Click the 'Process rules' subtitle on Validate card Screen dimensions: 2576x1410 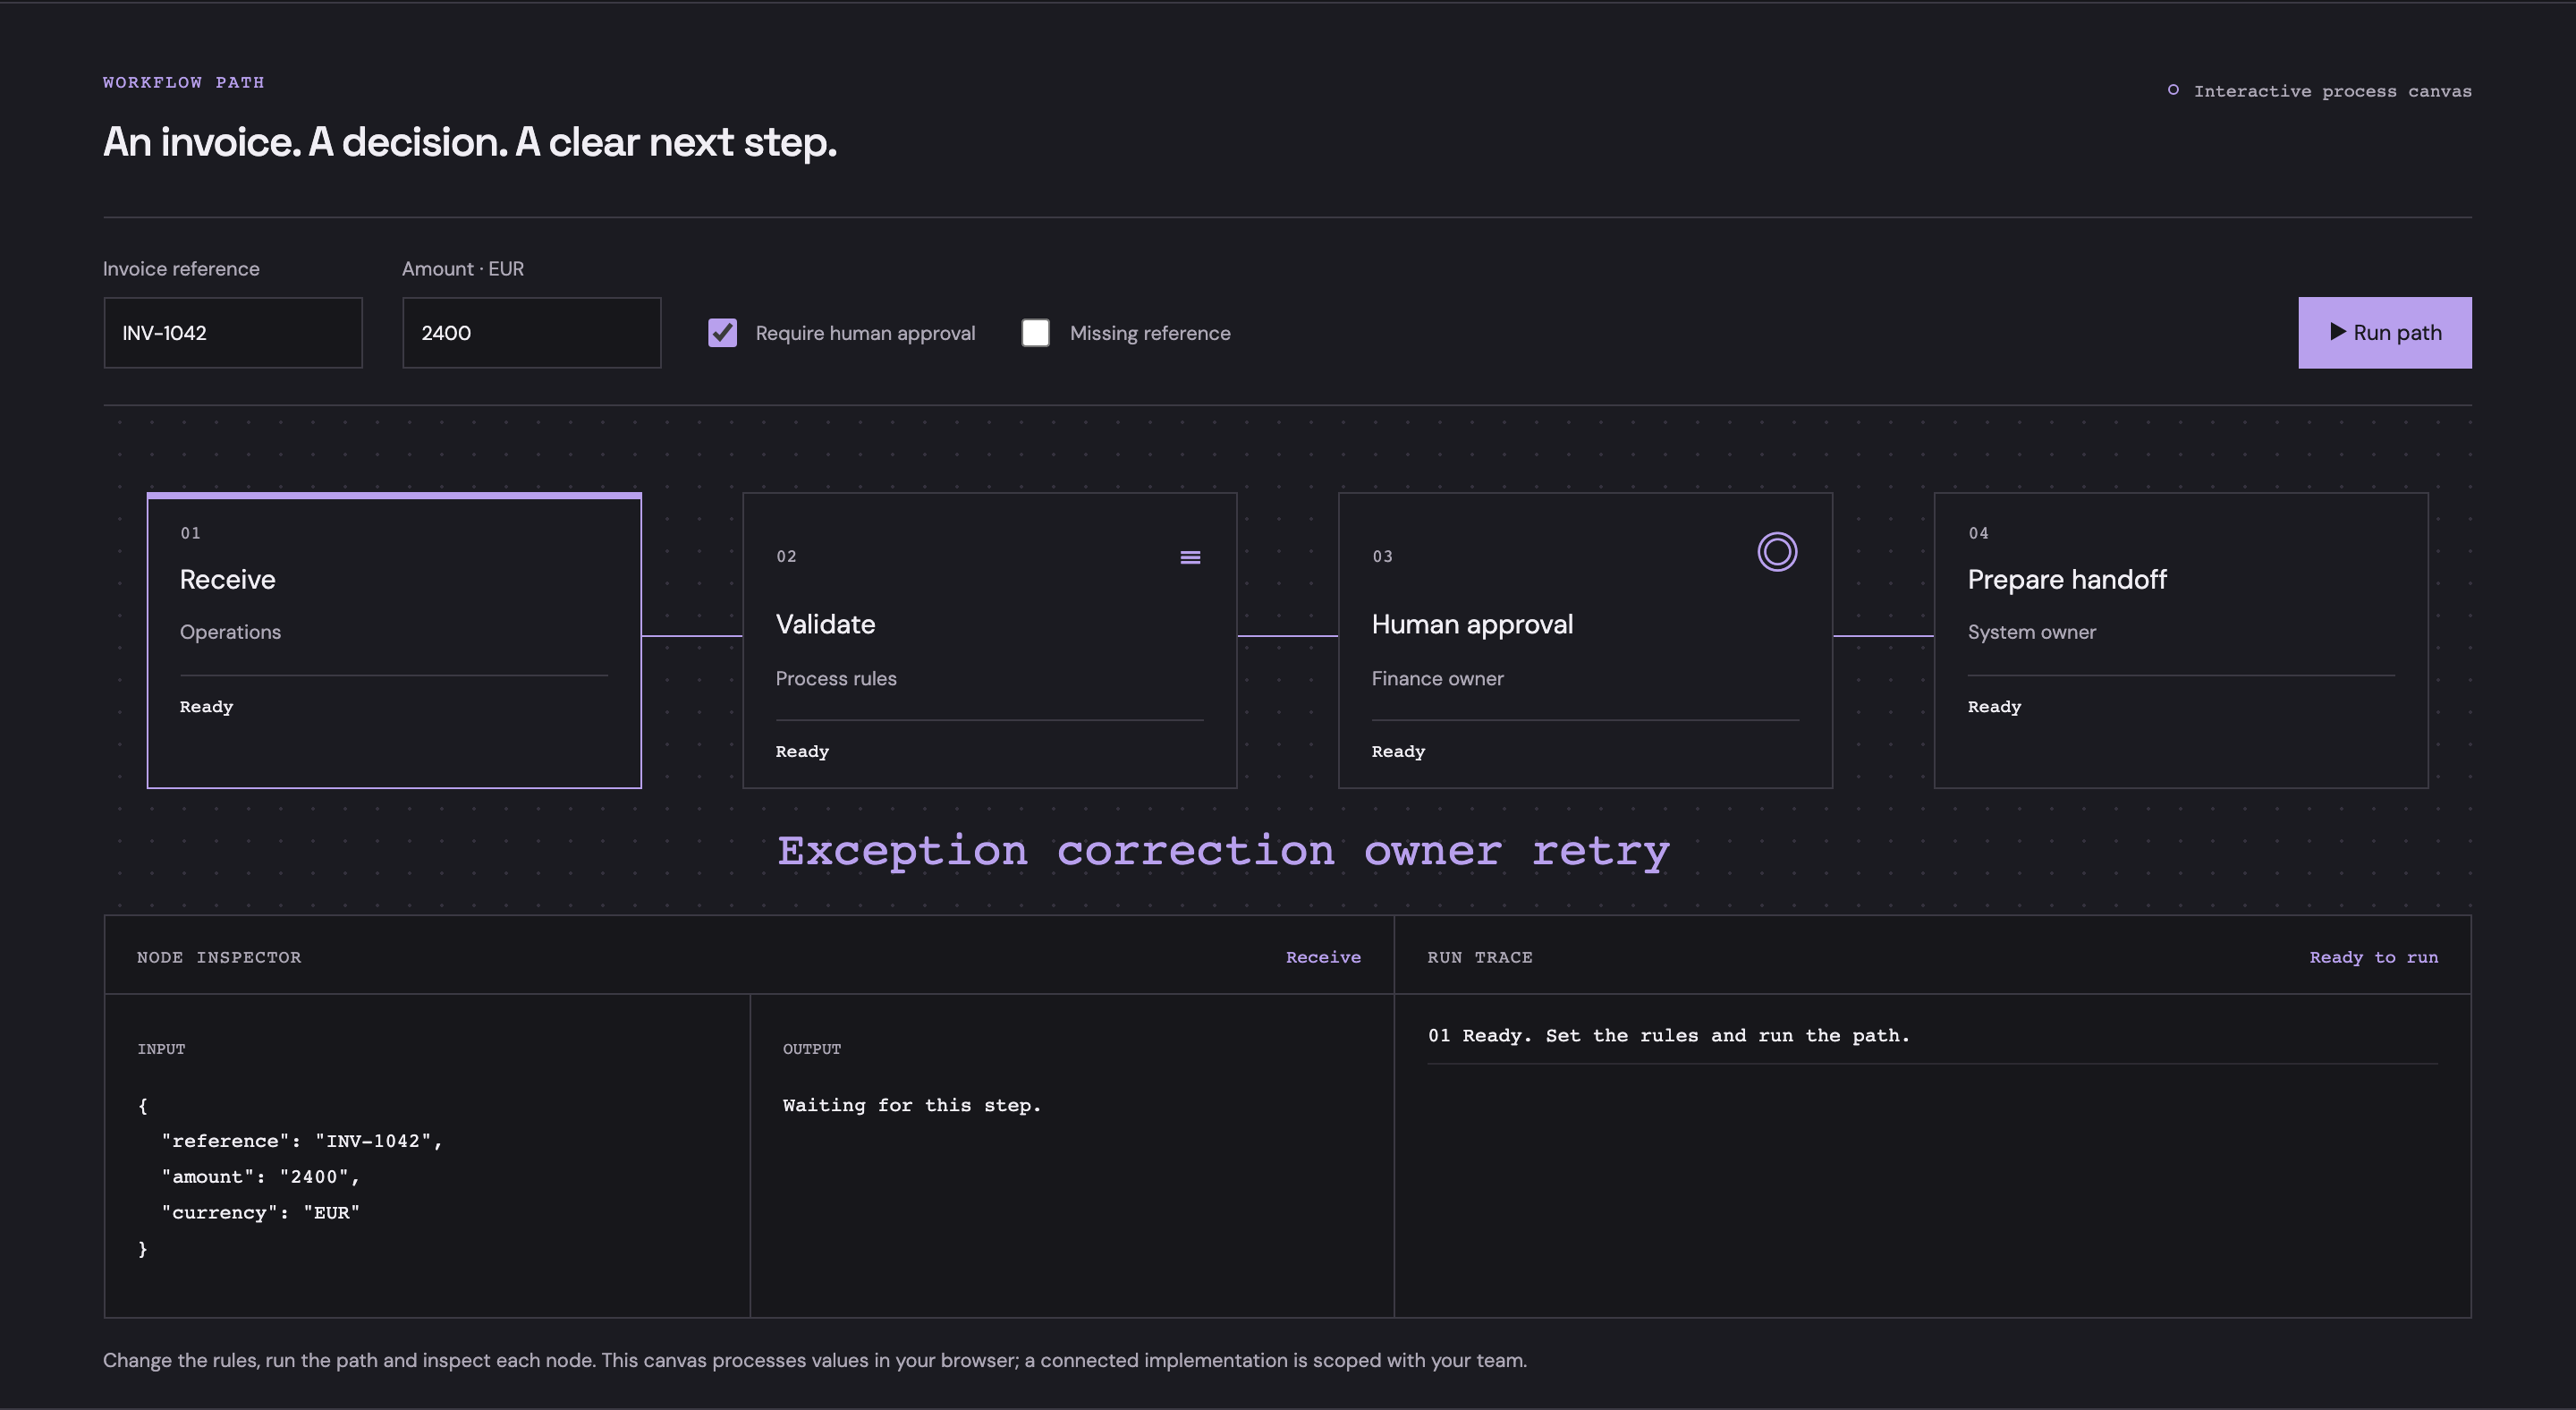[836, 679]
